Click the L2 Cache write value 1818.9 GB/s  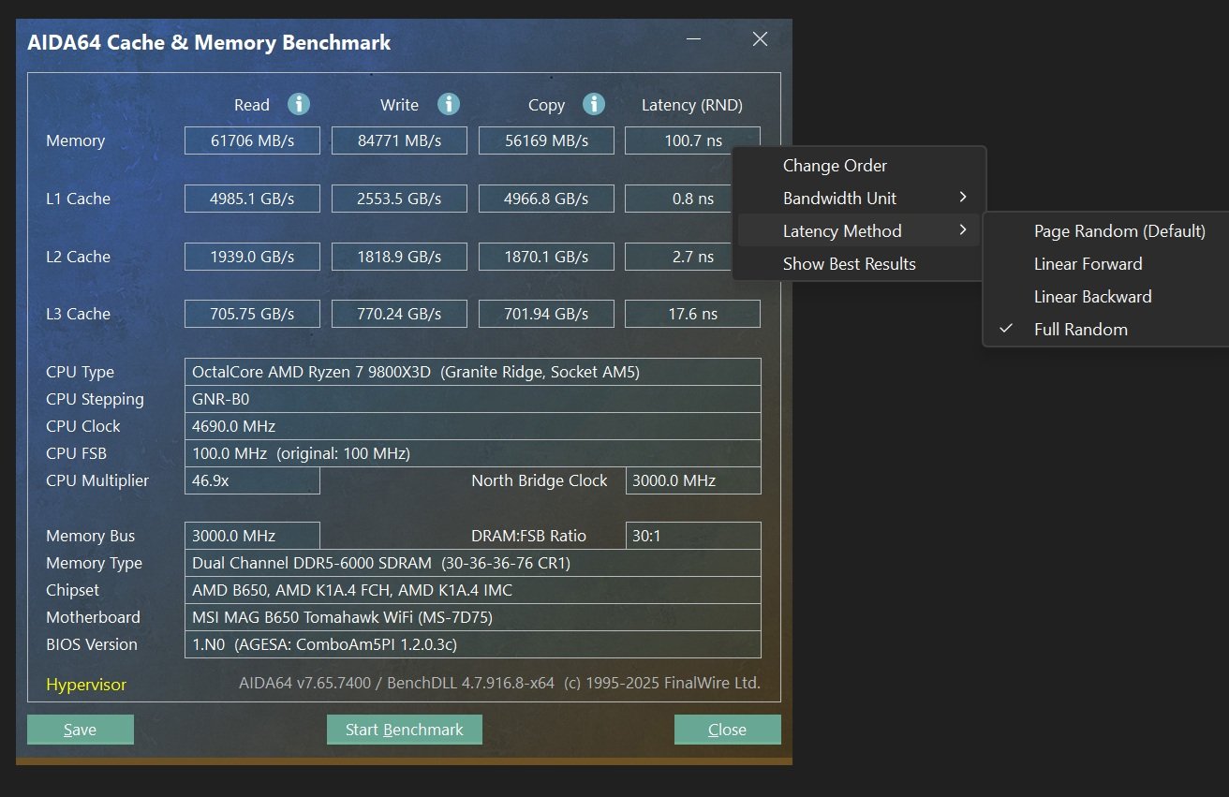click(x=399, y=257)
